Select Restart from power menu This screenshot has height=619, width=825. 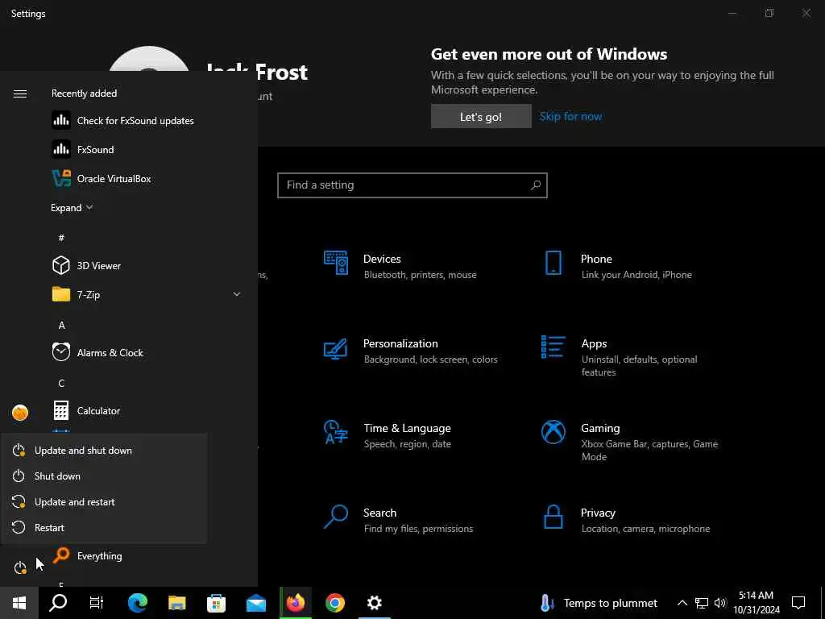(104, 527)
